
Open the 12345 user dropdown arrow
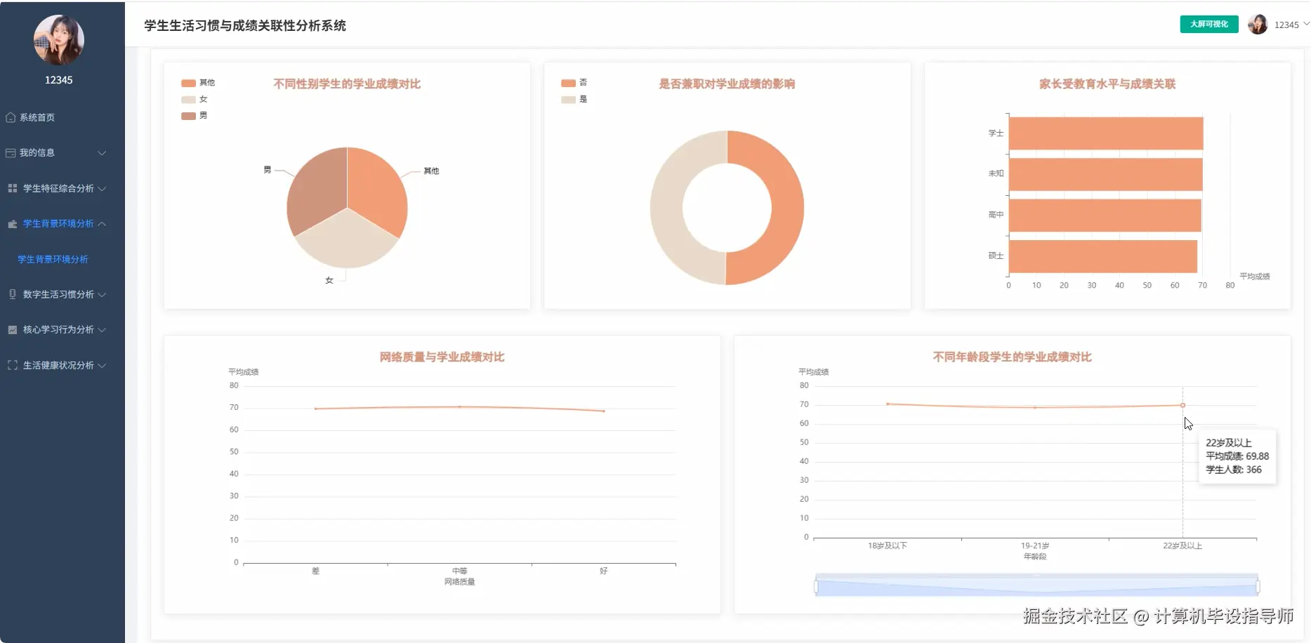[1306, 24]
